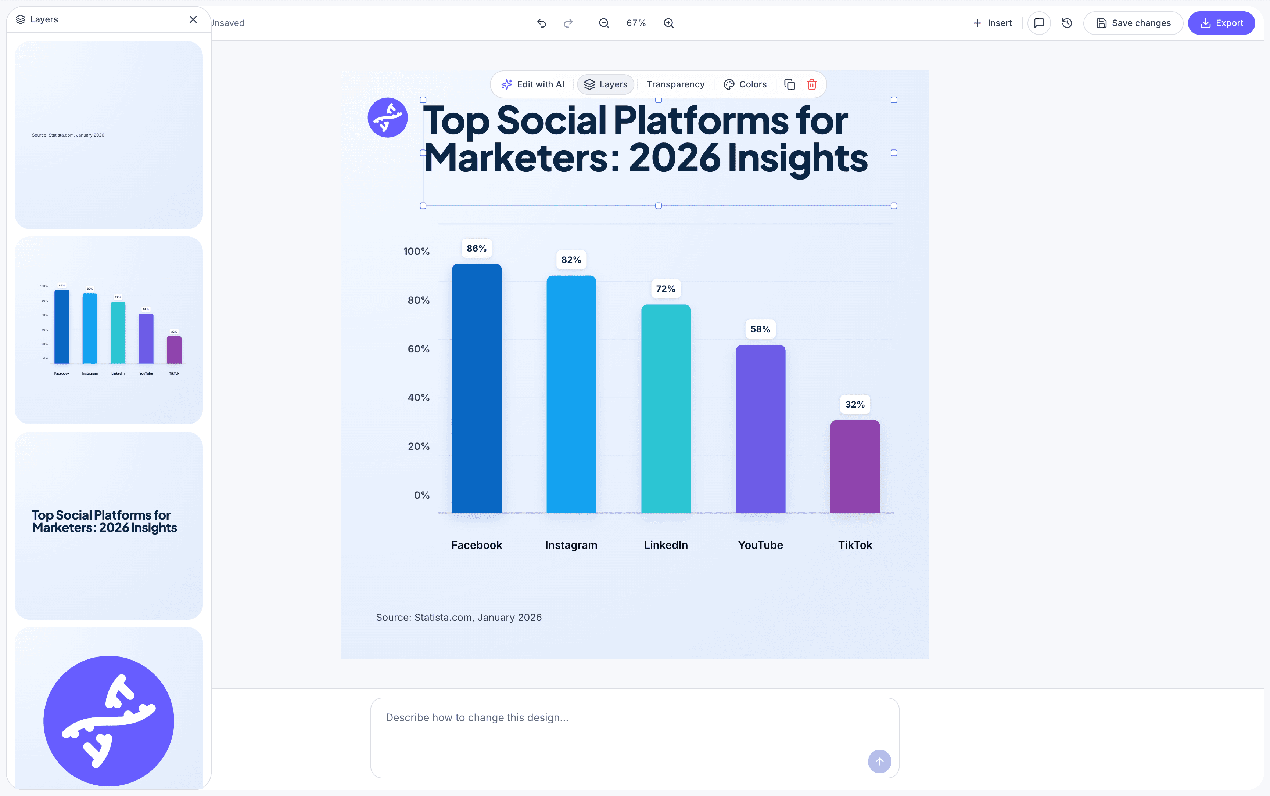Delete the selected element trash icon
Image resolution: width=1270 pixels, height=796 pixels.
point(812,84)
